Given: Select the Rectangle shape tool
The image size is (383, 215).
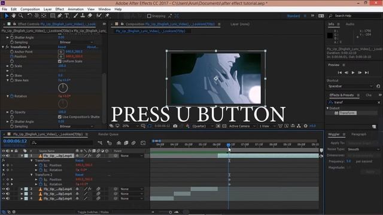Looking at the screenshot, I should (52, 16).
